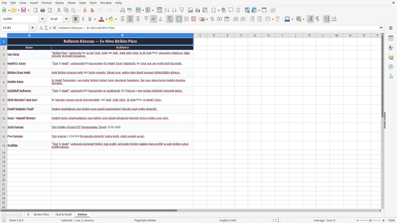Toggle Center Vertically alignment

(x=154, y=19)
